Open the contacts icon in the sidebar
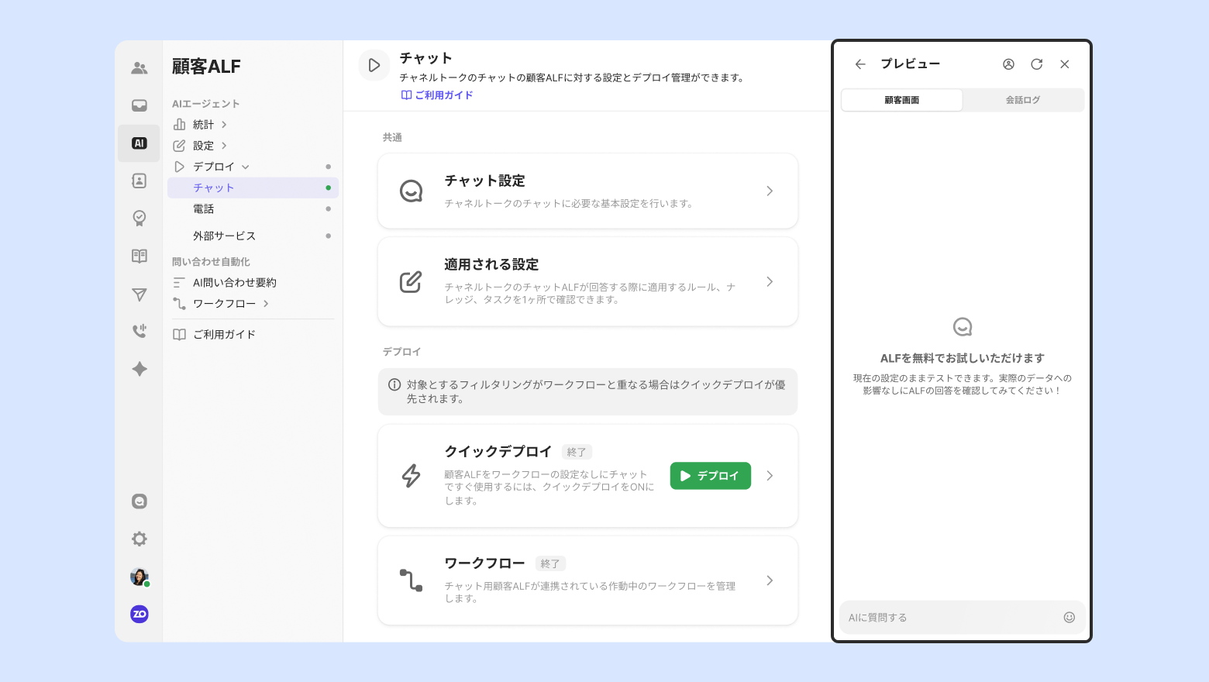This screenshot has height=682, width=1209. [x=139, y=181]
